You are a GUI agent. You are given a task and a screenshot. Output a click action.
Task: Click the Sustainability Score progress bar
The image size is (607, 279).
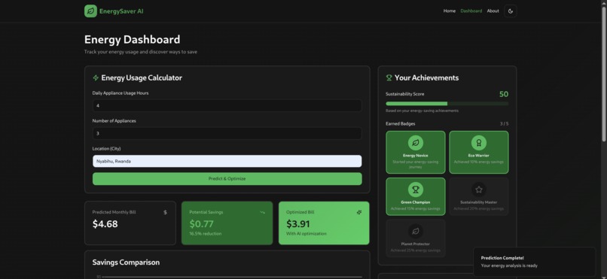447,104
